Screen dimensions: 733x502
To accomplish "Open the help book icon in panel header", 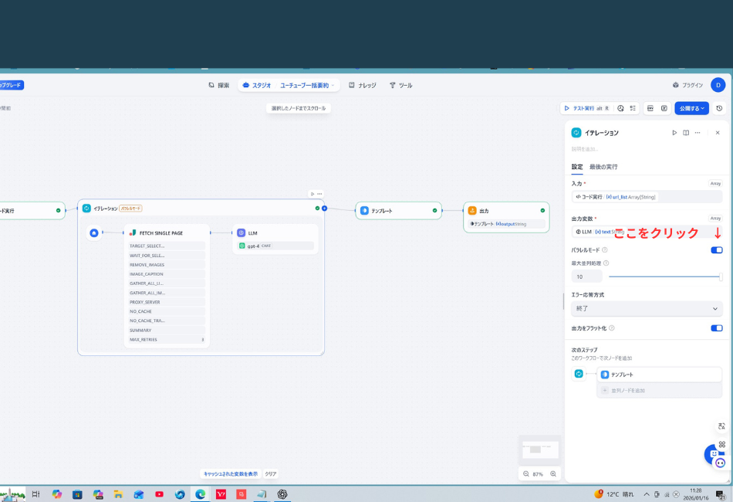I will (x=686, y=133).
